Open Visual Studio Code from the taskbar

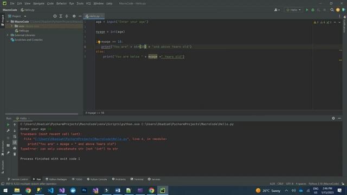coord(50,190)
